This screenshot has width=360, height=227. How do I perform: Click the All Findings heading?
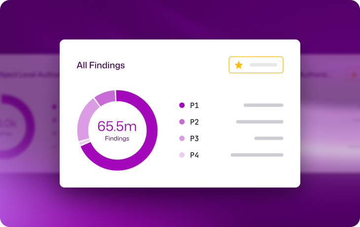pyautogui.click(x=101, y=65)
